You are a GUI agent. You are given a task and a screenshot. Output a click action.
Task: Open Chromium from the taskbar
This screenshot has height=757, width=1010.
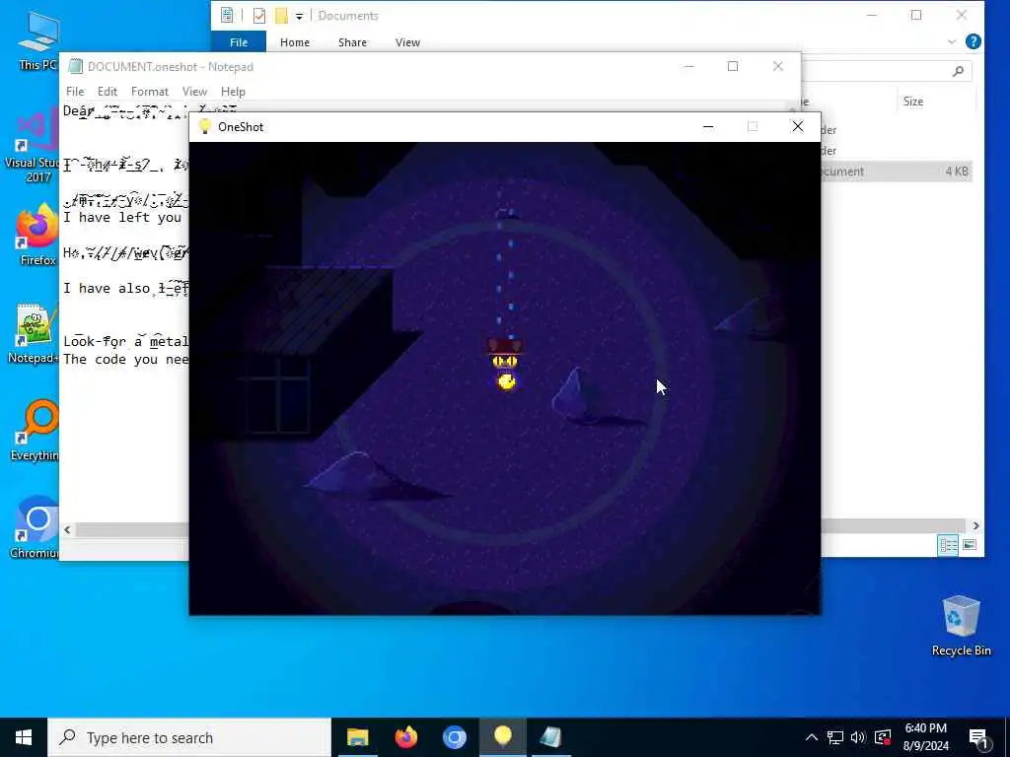tap(454, 737)
